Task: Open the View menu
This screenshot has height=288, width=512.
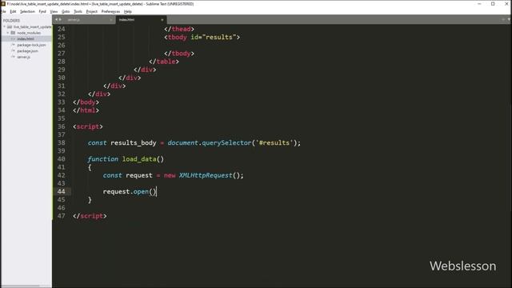Action: click(54, 11)
